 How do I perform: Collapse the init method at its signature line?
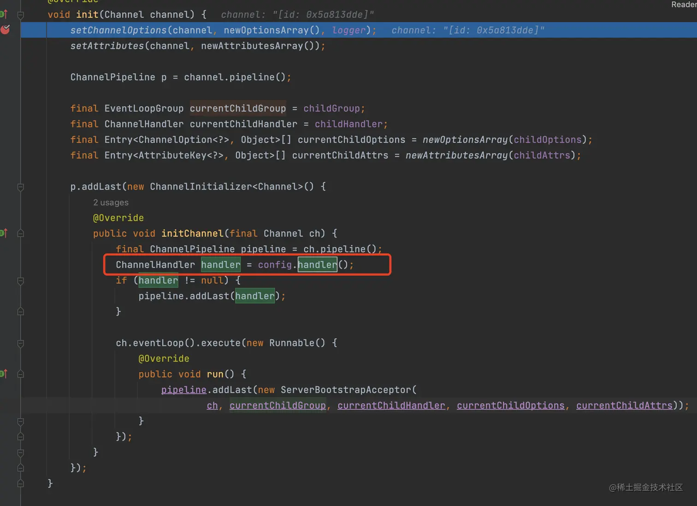(x=20, y=15)
